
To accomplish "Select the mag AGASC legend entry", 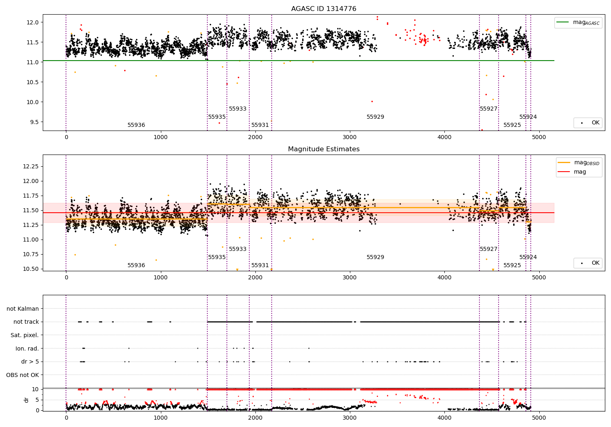I will tap(578, 22).
